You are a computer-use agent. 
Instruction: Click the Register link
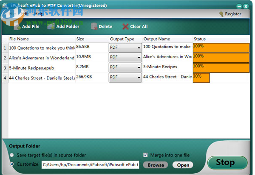pos(233,14)
